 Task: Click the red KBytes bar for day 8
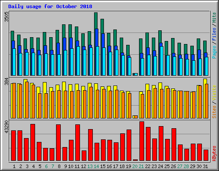tap(59, 143)
